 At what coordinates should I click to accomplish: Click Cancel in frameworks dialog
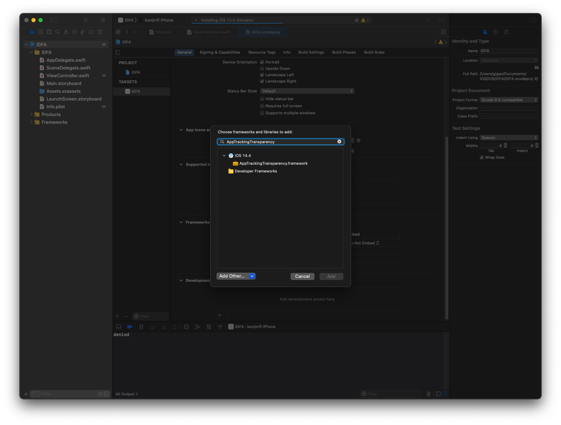click(302, 276)
